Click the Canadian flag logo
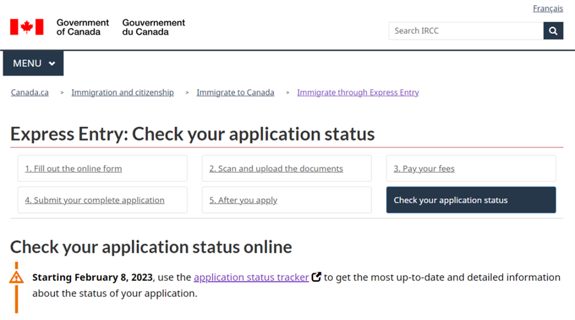 pyautogui.click(x=27, y=27)
